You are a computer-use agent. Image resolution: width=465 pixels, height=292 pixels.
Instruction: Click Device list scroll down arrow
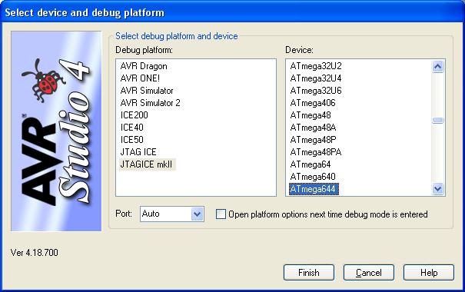pos(438,188)
